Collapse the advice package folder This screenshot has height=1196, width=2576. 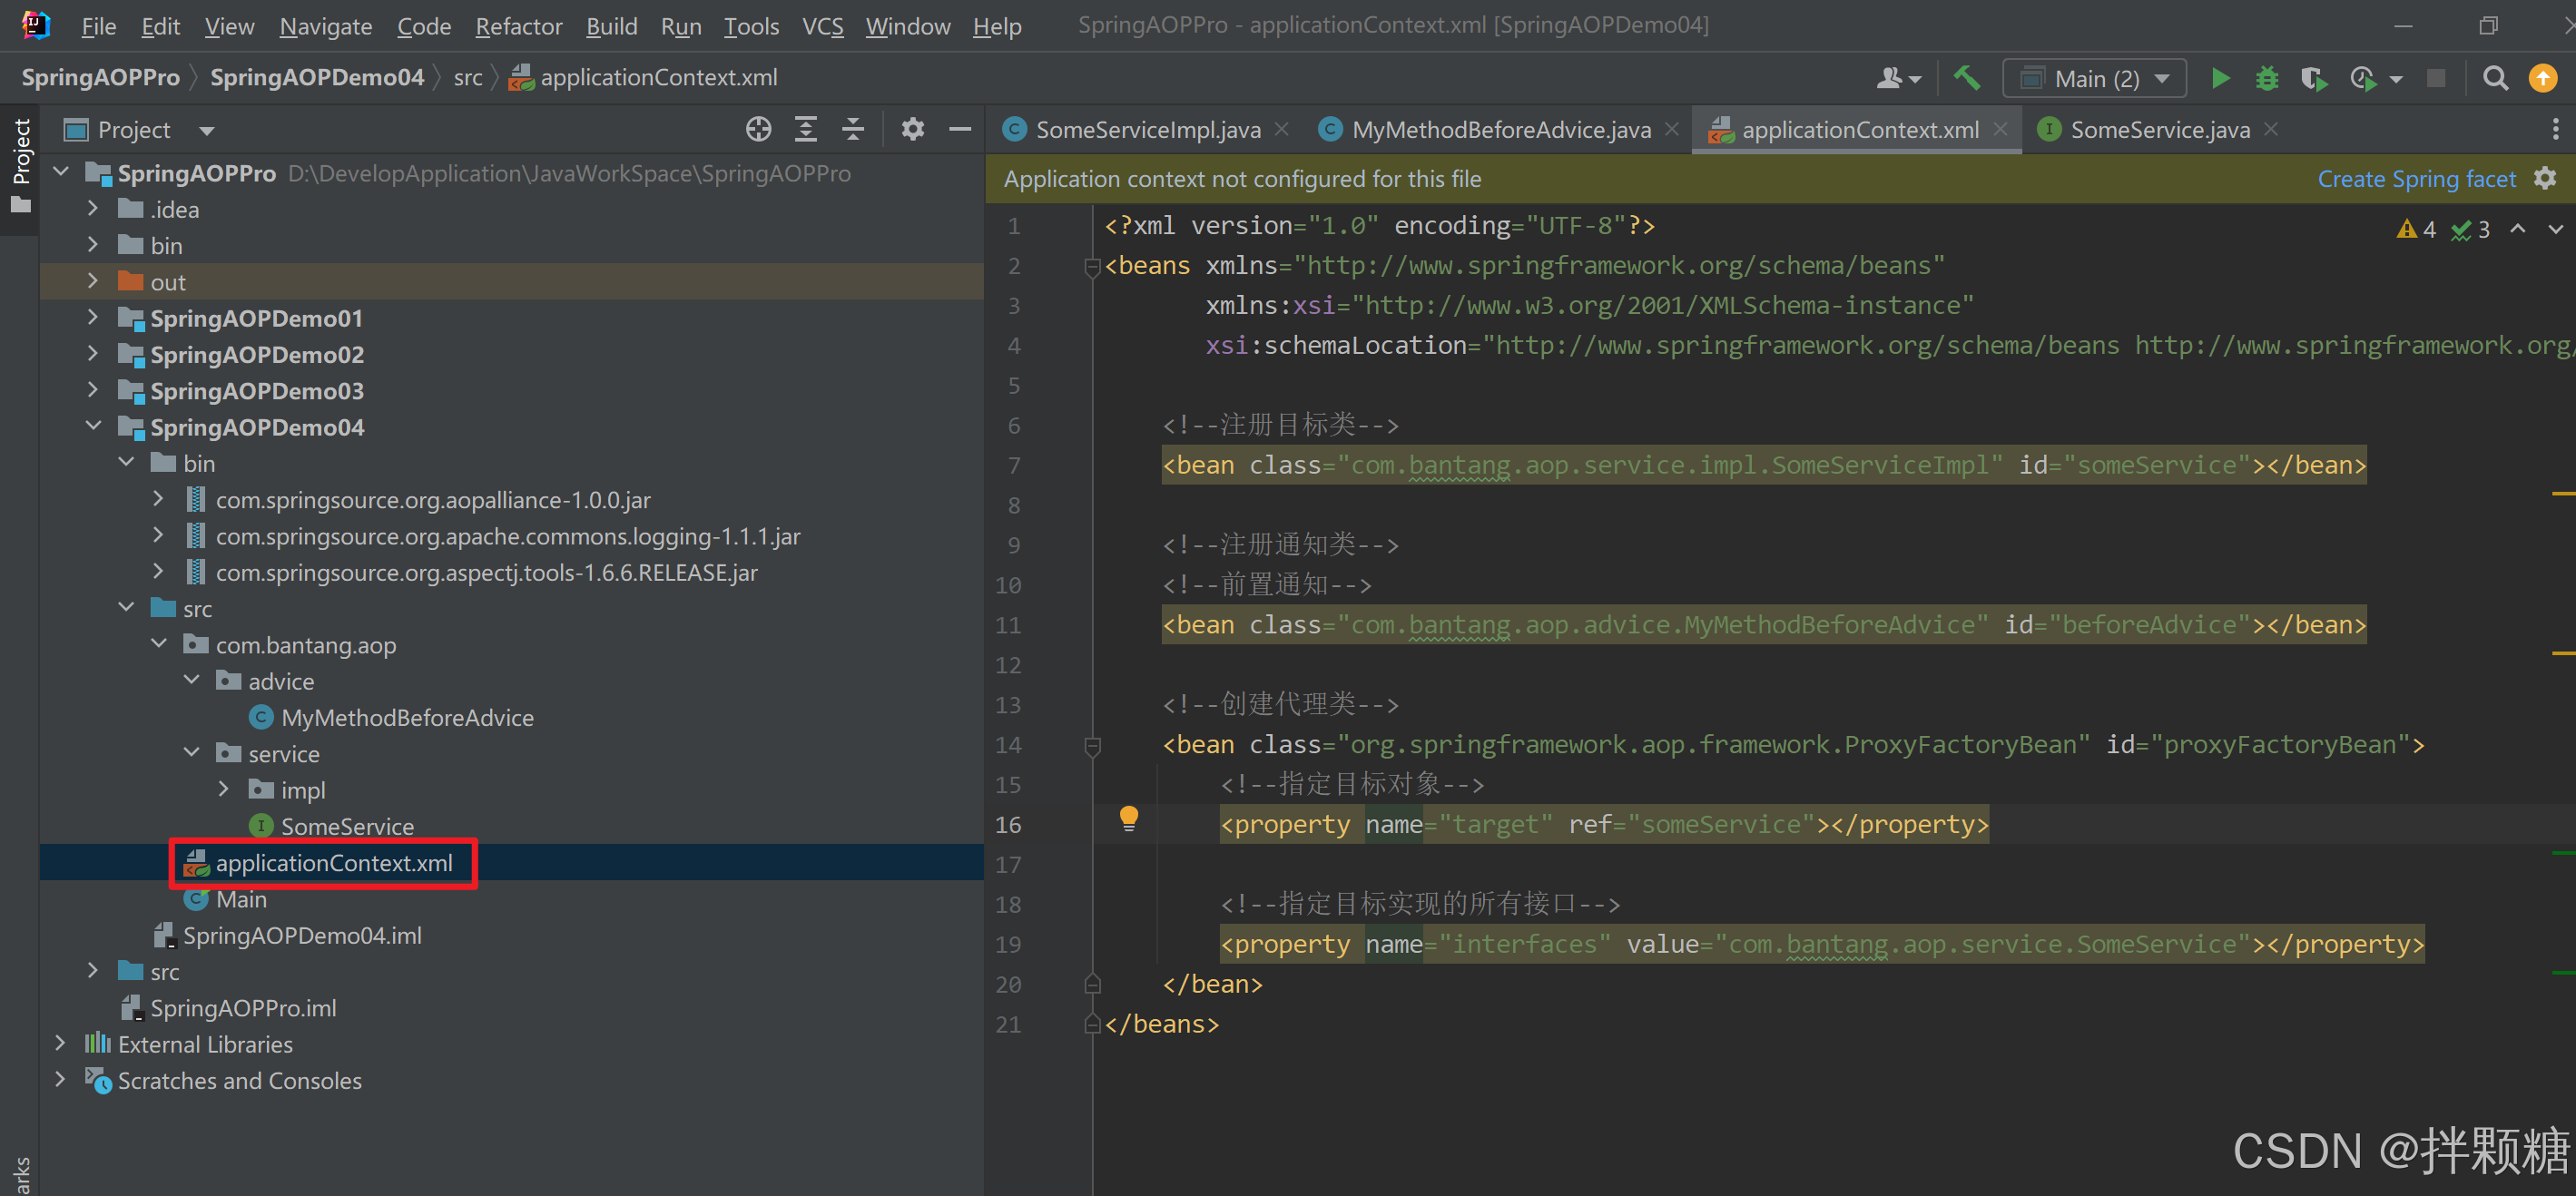192,681
